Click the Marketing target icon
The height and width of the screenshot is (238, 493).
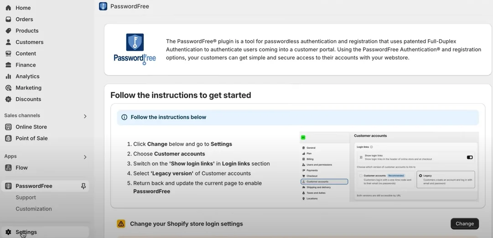pyautogui.click(x=9, y=88)
